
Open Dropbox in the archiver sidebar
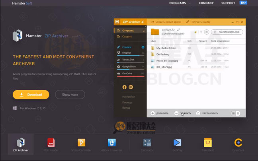click(x=131, y=53)
